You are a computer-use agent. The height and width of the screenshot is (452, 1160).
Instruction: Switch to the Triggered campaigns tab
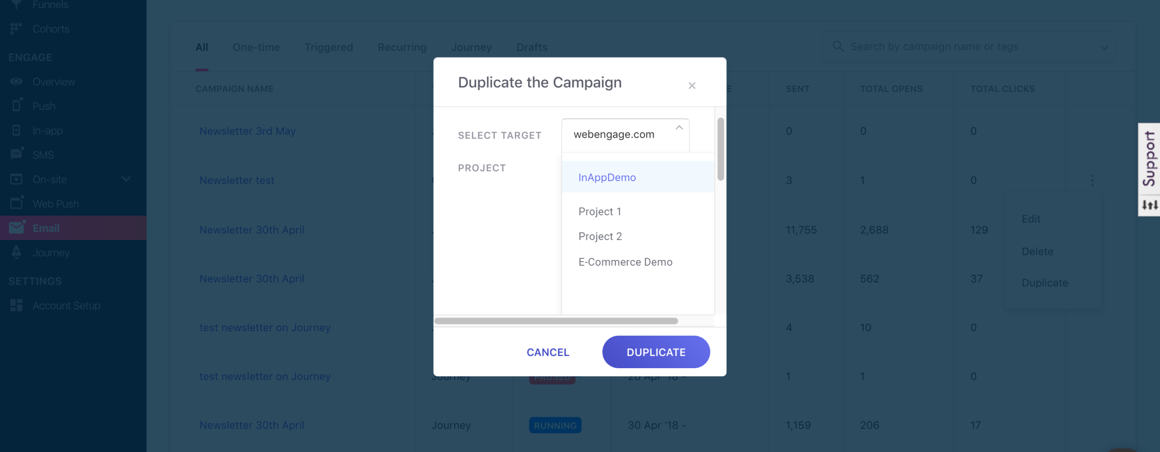coord(329,47)
